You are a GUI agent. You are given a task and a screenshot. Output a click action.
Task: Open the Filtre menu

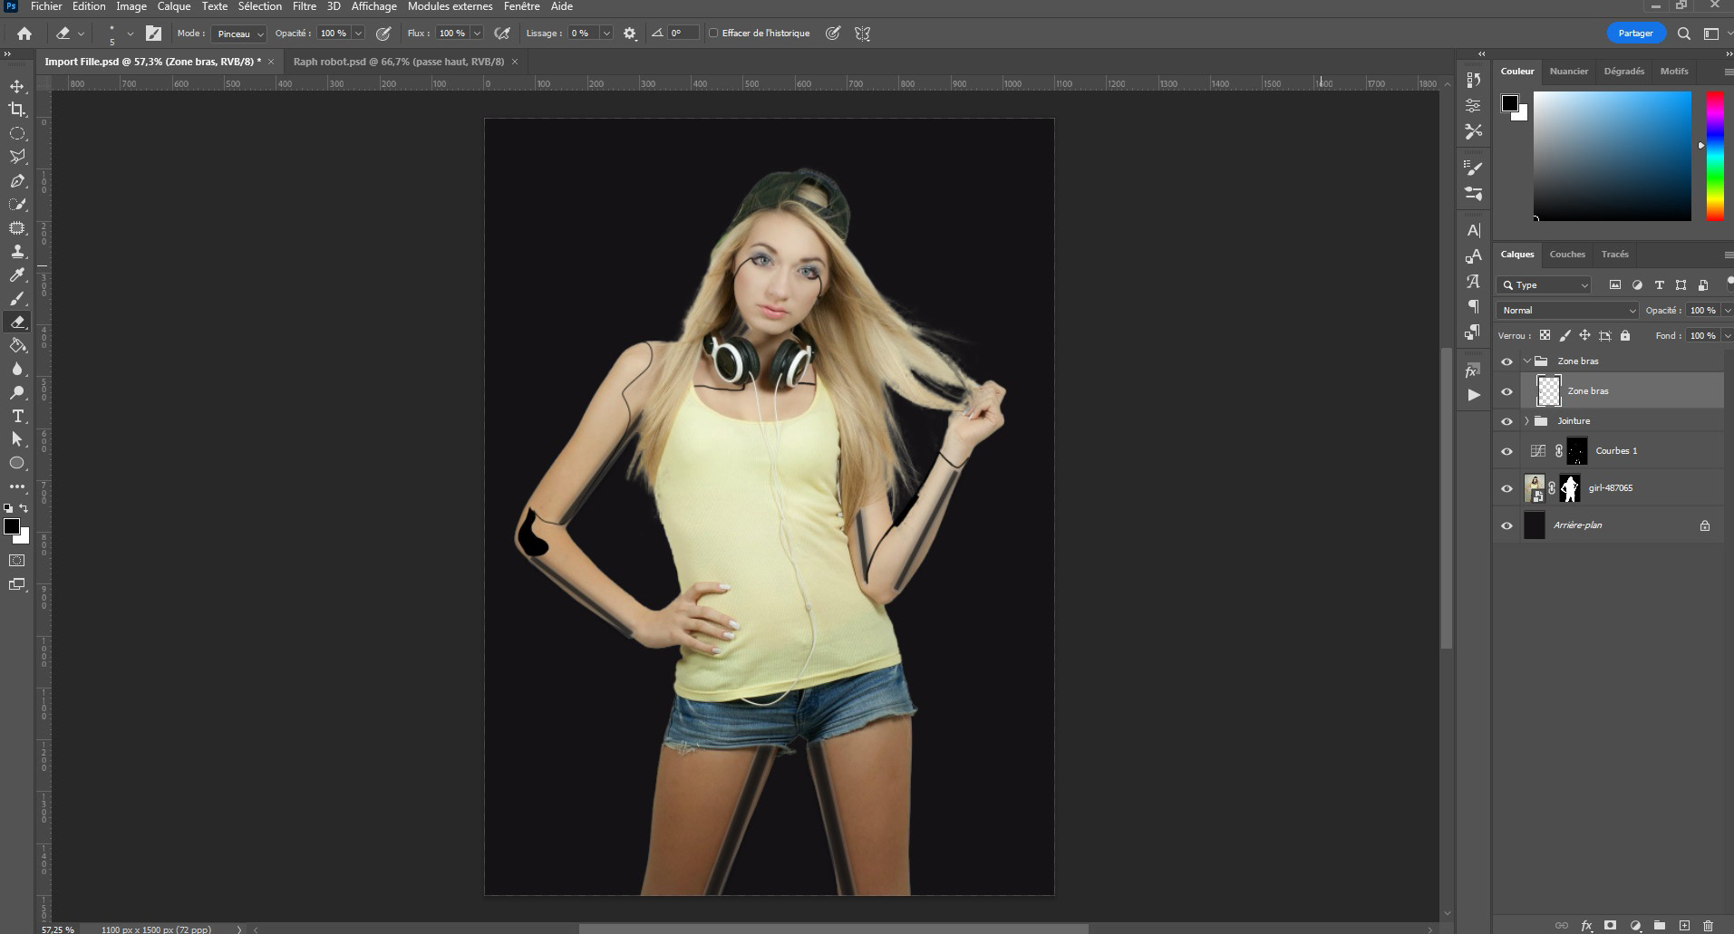click(305, 6)
